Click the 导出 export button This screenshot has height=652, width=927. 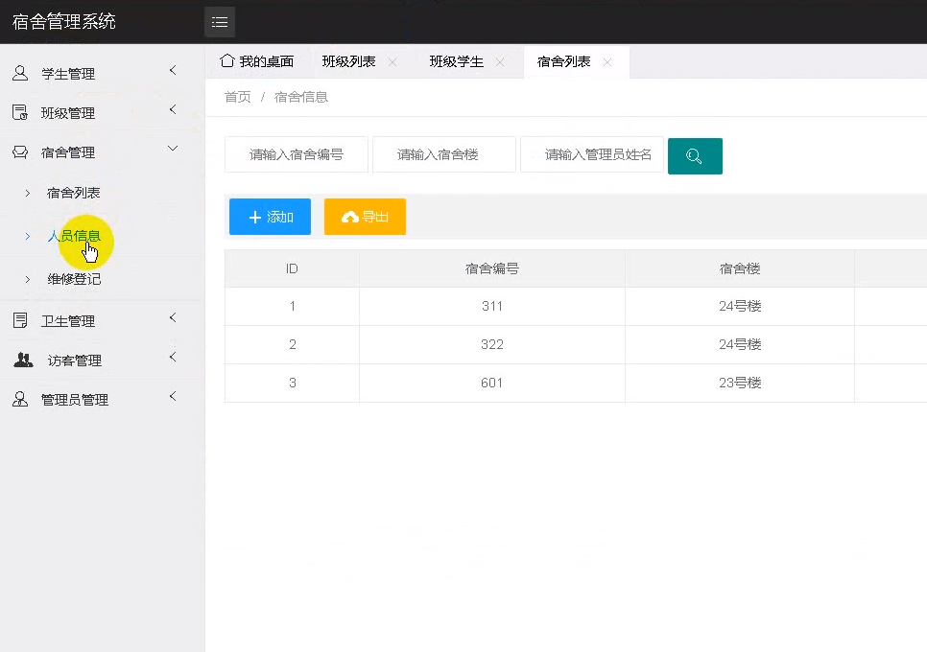point(365,217)
